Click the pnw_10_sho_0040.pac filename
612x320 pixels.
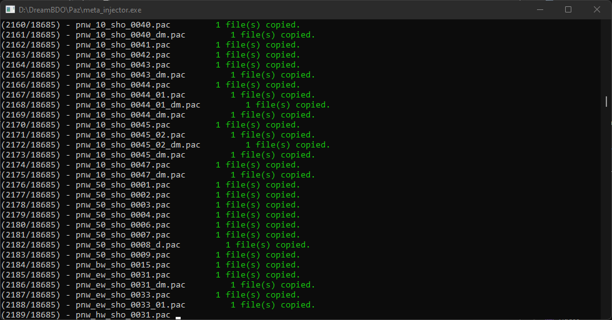(x=123, y=25)
